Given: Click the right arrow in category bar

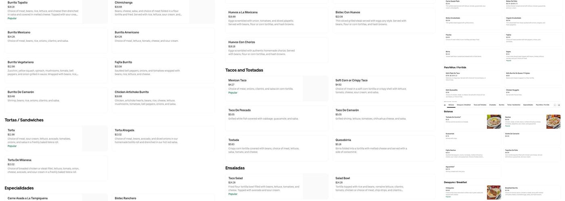Looking at the screenshot, I should click(559, 105).
